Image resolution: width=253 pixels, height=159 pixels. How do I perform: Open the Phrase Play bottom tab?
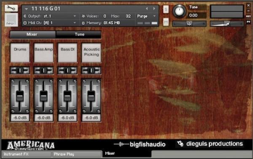coord(77,154)
